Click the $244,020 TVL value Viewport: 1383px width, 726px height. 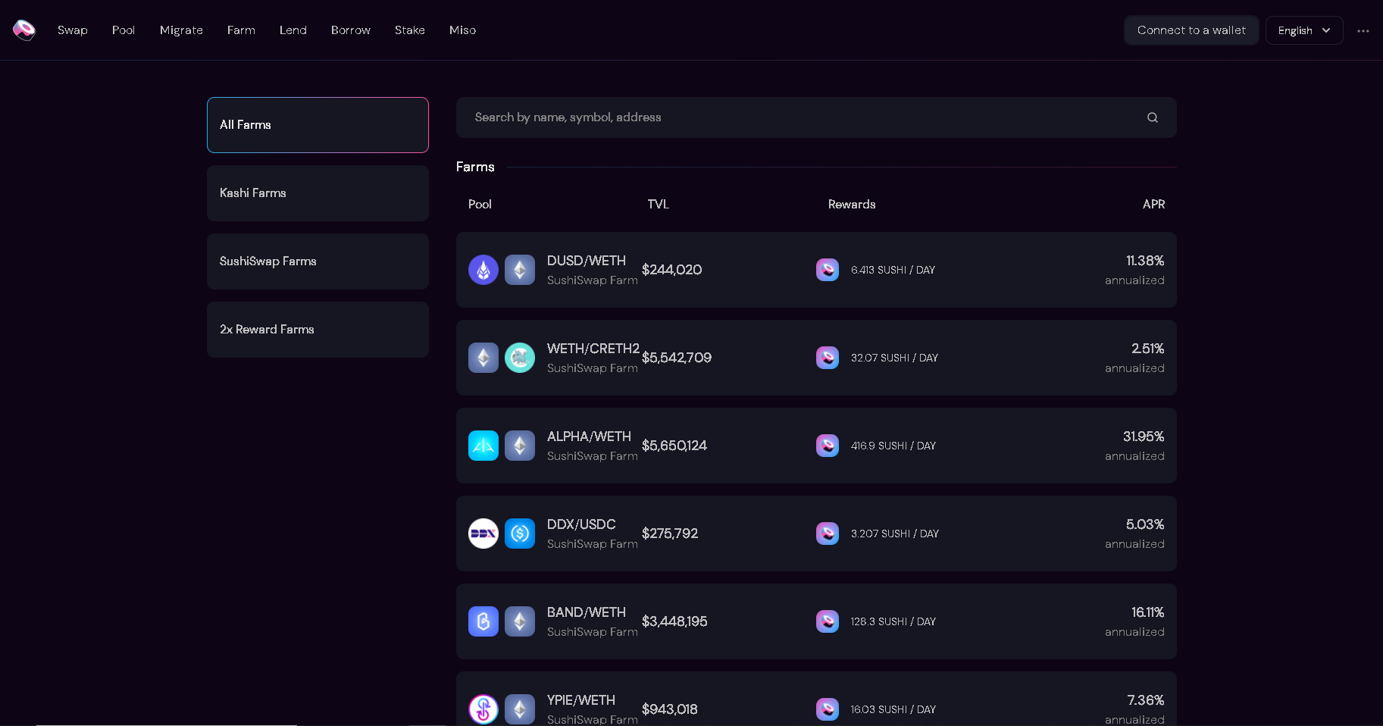pyautogui.click(x=671, y=270)
